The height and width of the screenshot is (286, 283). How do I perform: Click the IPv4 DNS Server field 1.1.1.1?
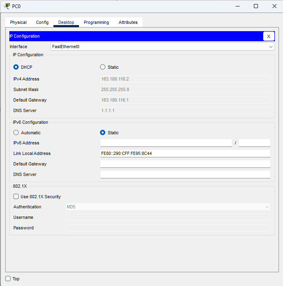click(185, 110)
